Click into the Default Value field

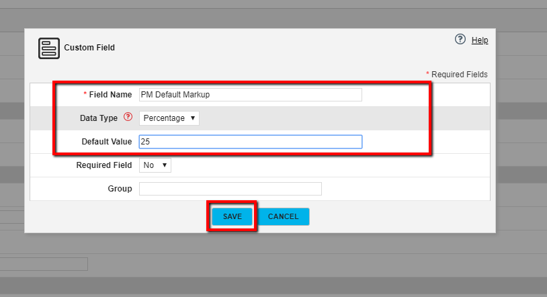pyautogui.click(x=250, y=142)
